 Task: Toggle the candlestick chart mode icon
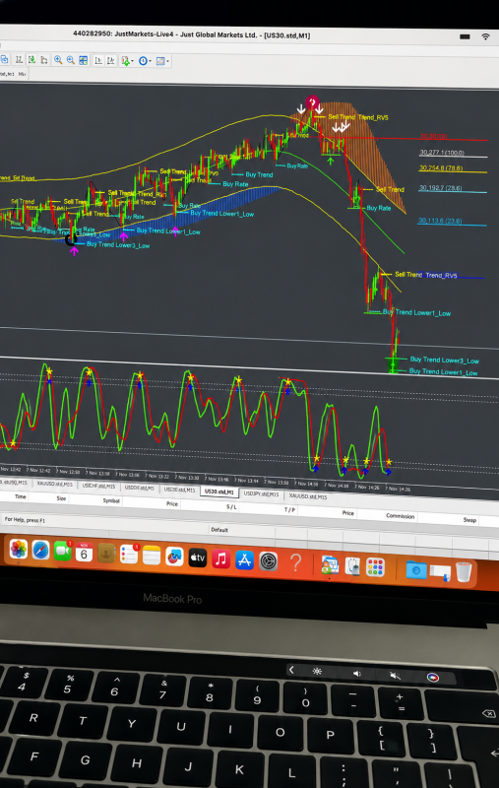(x=31, y=60)
